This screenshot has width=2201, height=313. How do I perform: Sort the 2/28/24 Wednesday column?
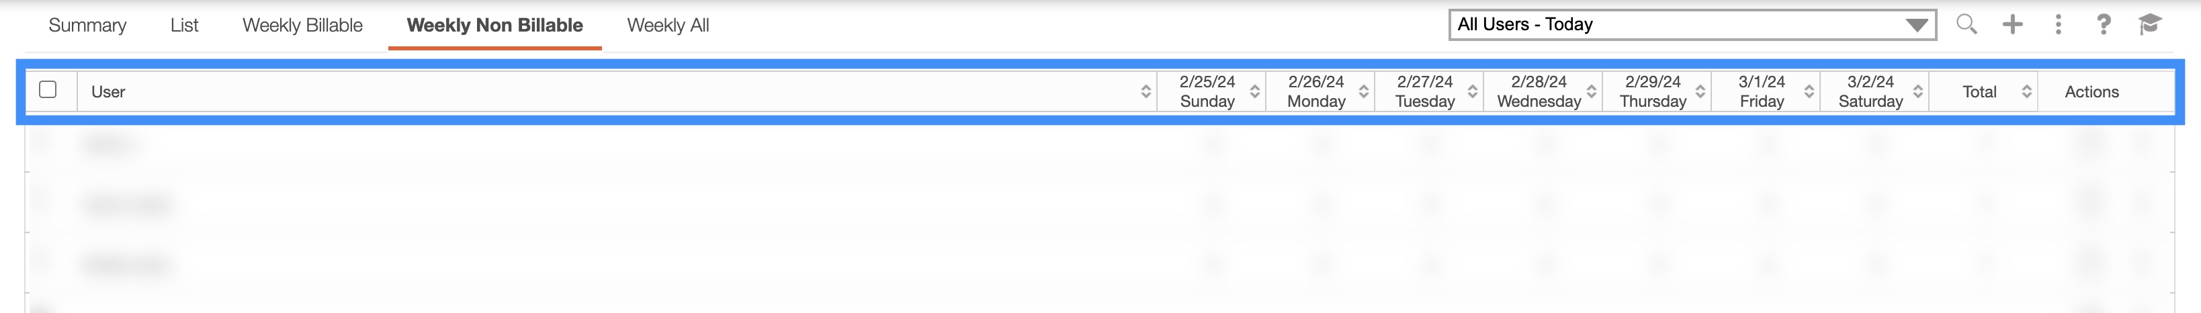coord(1591,91)
